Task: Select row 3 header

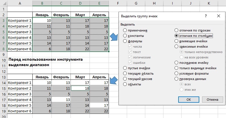Action: (x=4, y=21)
